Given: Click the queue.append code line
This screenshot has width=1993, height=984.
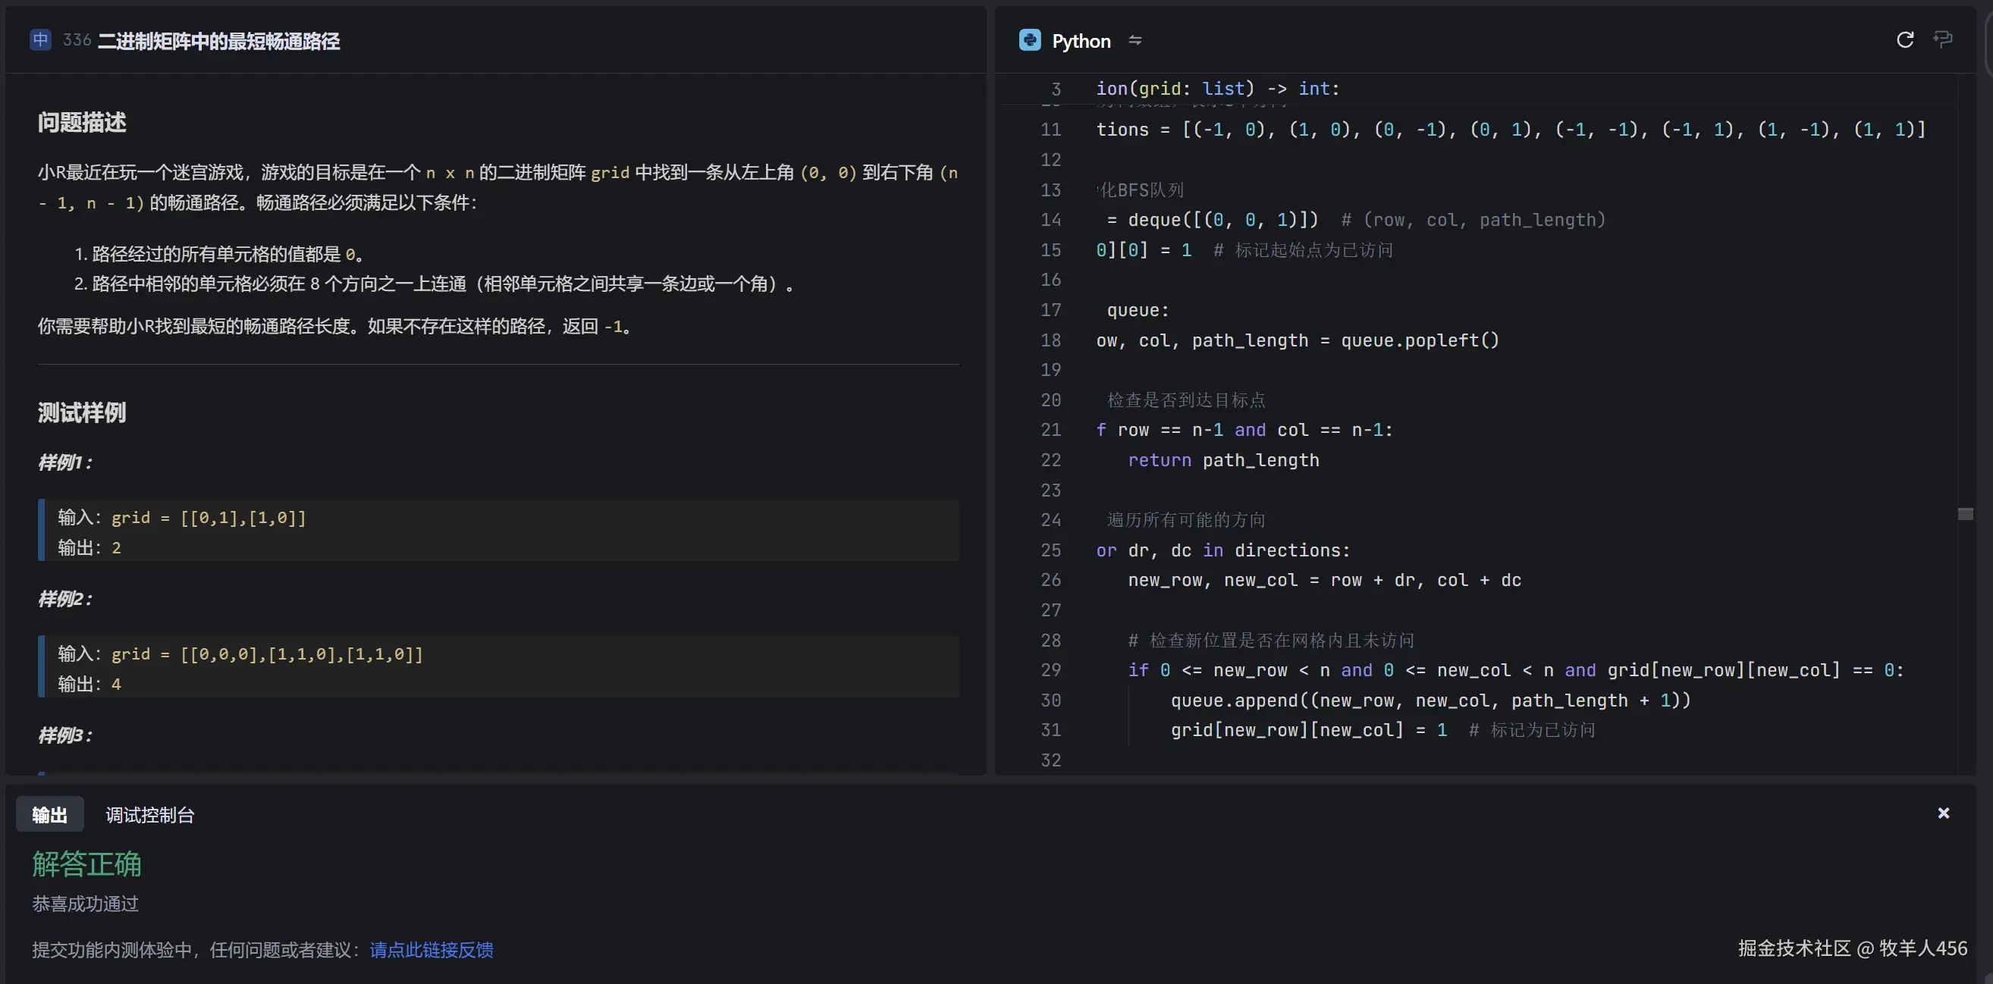Looking at the screenshot, I should 1430,700.
